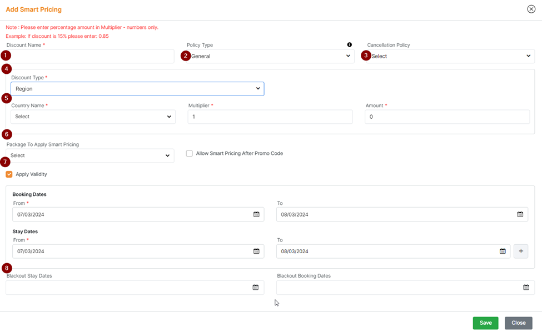
Task: Click the green Save button
Action: tap(485, 323)
